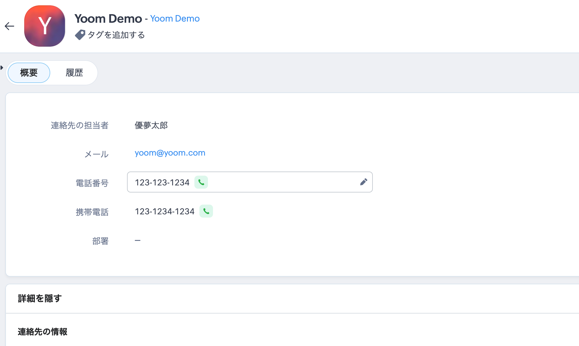Click the 携帯電話 number text
Screen dimensions: 579x346
click(165, 211)
